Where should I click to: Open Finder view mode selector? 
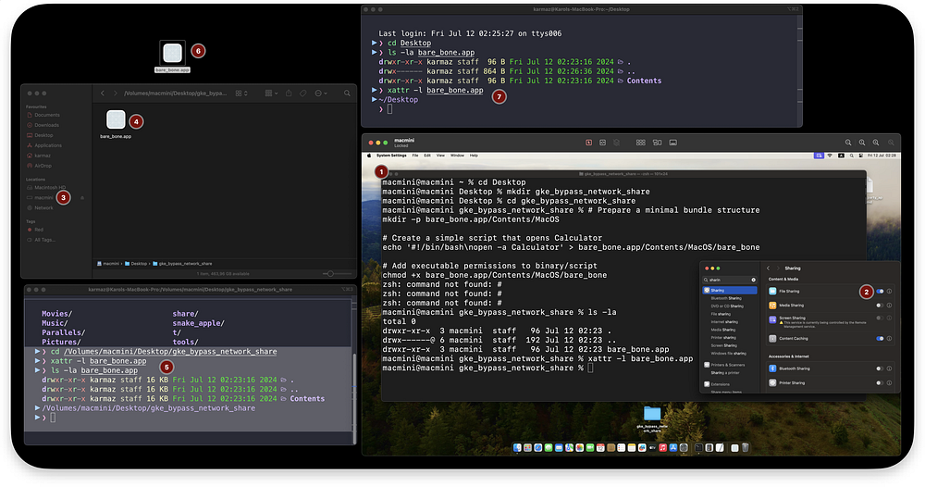pos(241,94)
